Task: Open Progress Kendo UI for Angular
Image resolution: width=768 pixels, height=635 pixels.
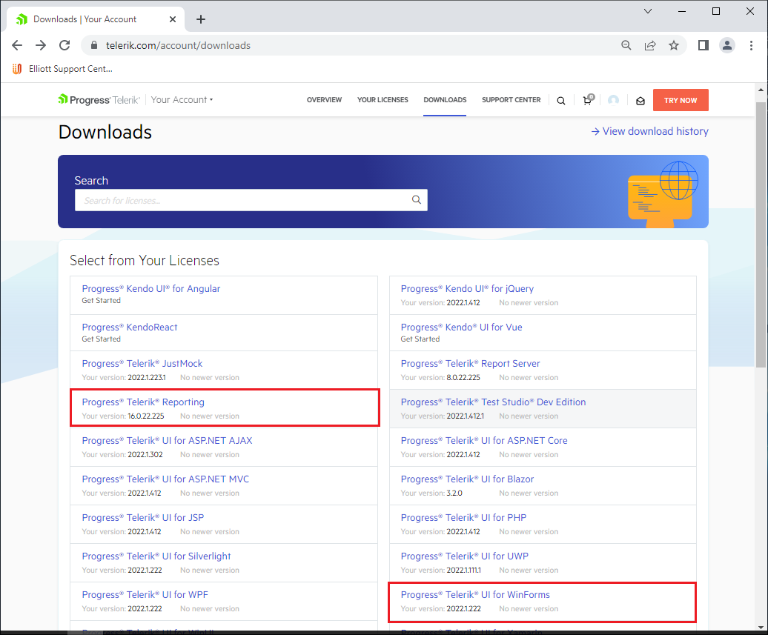Action: pyautogui.click(x=151, y=289)
